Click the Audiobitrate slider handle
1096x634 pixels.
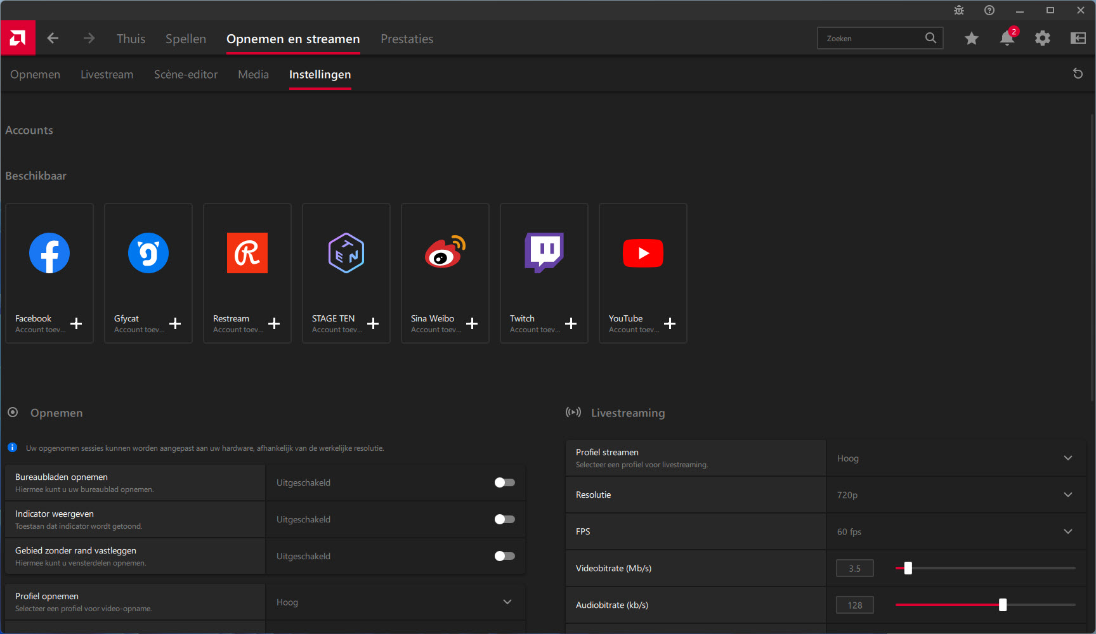click(x=1003, y=605)
